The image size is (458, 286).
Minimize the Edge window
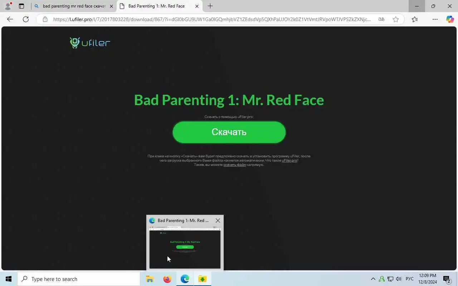click(417, 6)
